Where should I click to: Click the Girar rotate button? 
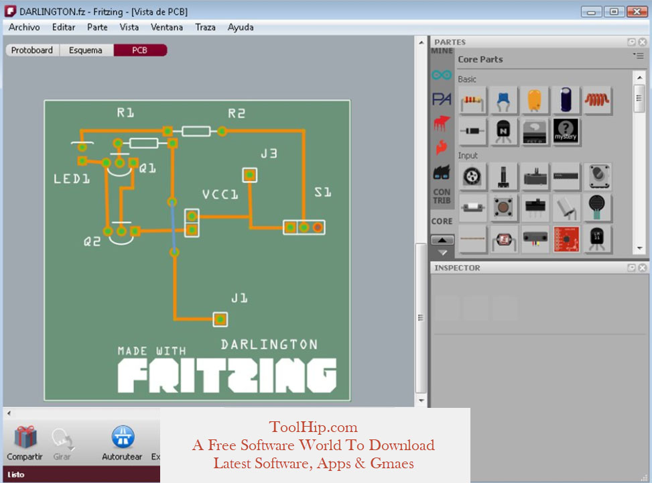(62, 443)
